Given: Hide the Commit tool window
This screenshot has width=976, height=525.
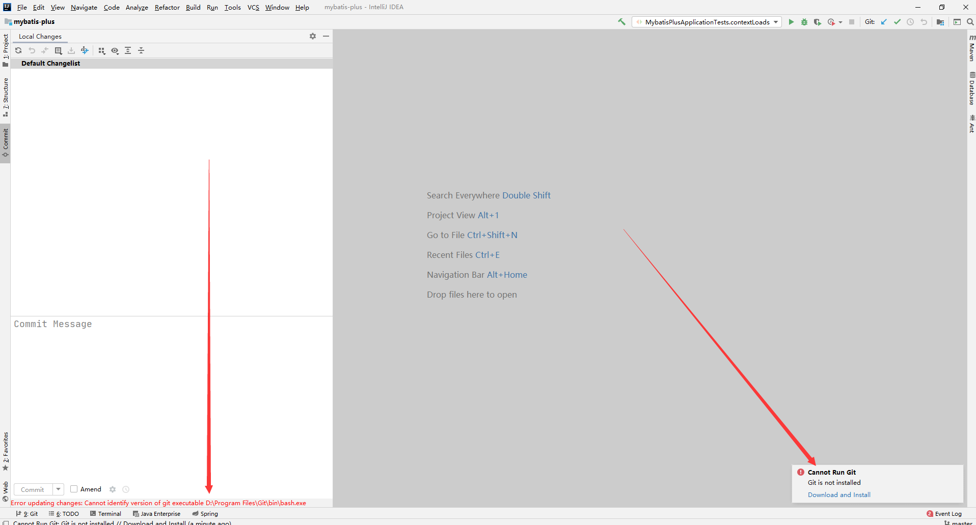Looking at the screenshot, I should tap(326, 36).
